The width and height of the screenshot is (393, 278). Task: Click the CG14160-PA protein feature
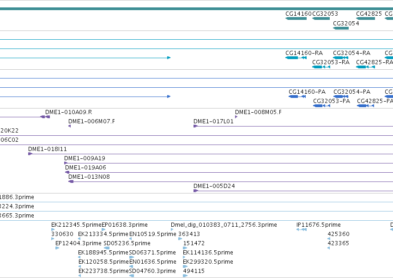click(297, 97)
